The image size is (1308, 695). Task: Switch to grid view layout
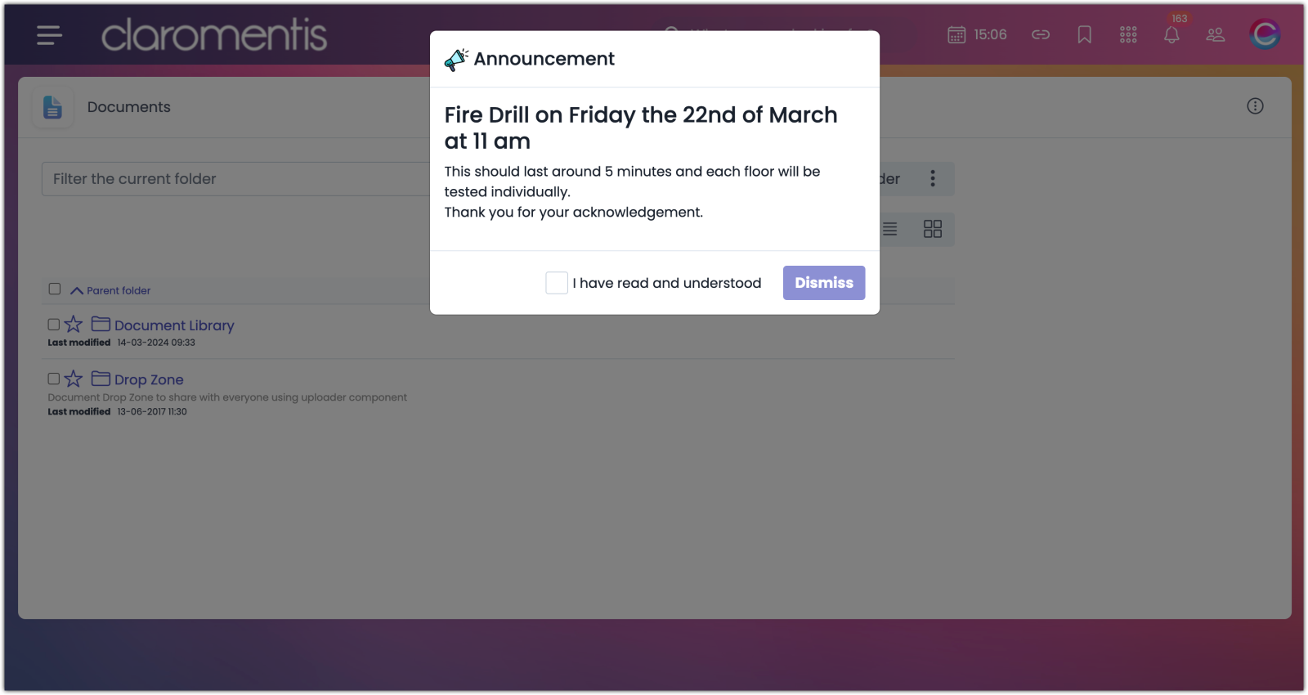pos(933,229)
